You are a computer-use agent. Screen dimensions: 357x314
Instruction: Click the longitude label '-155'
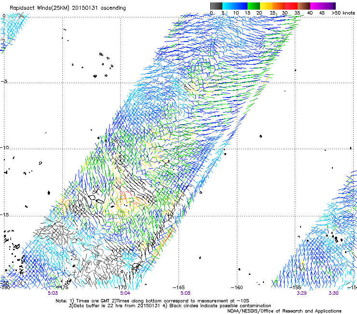(x=295, y=287)
